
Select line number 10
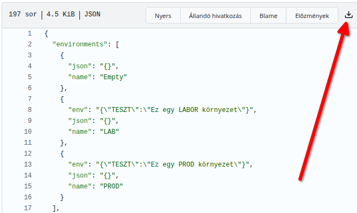[x=28, y=132]
